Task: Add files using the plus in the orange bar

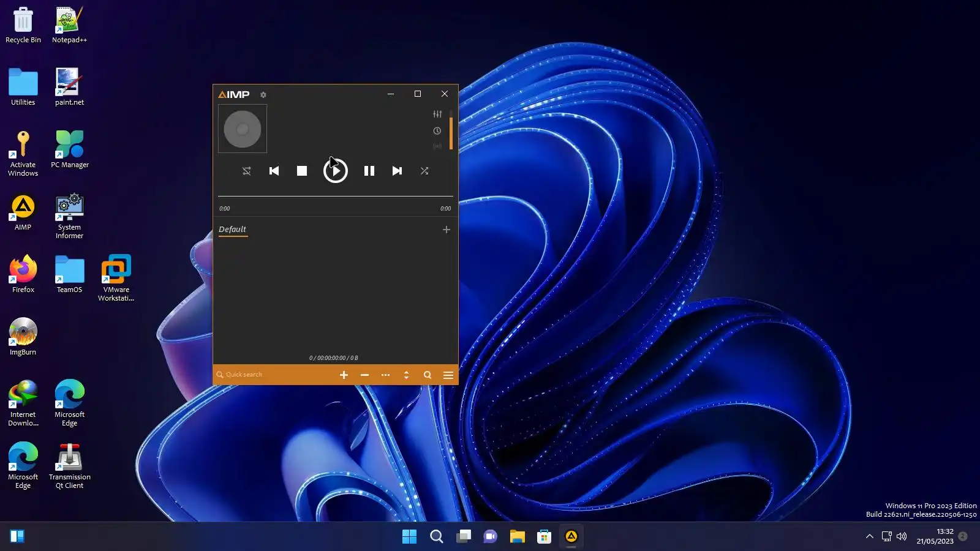Action: [x=344, y=375]
